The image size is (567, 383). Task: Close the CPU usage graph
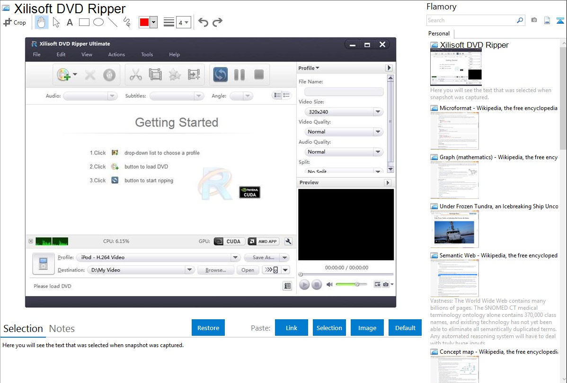31,241
